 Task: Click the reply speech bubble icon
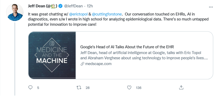pyautogui.click(x=30, y=88)
